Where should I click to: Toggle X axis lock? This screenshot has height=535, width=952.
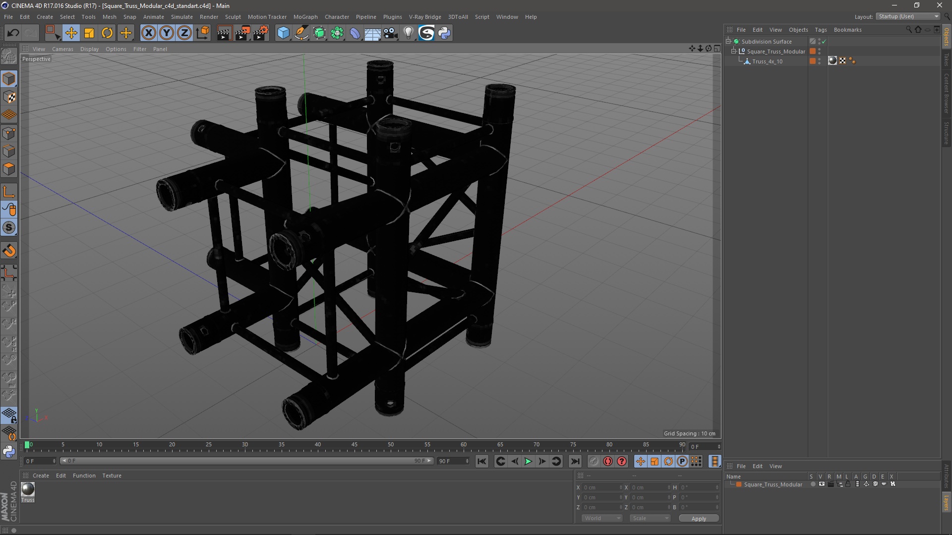(x=148, y=33)
